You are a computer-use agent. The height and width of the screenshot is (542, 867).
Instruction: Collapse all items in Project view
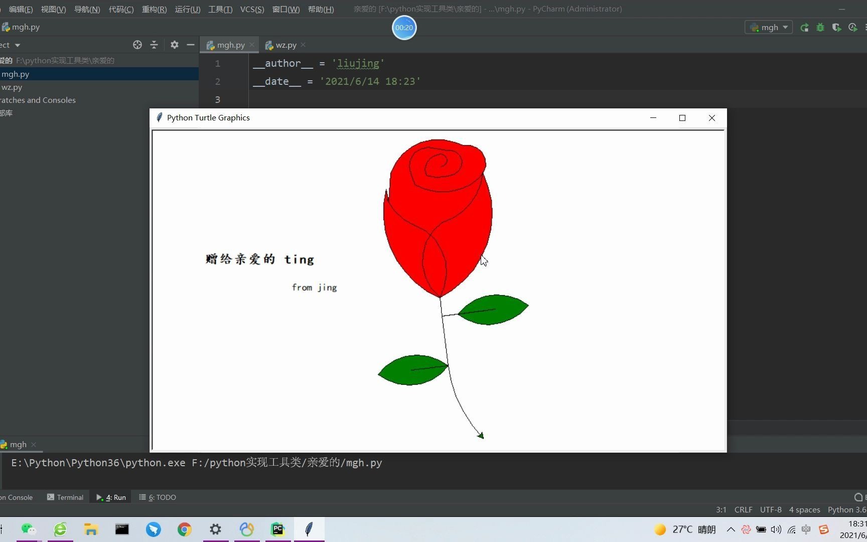click(x=154, y=45)
